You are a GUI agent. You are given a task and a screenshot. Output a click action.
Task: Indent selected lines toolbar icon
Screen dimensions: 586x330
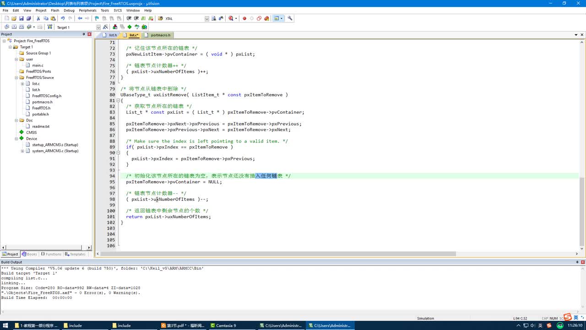click(129, 18)
